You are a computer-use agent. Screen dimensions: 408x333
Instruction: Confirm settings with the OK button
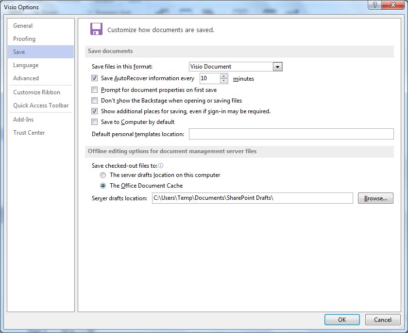point(342,319)
